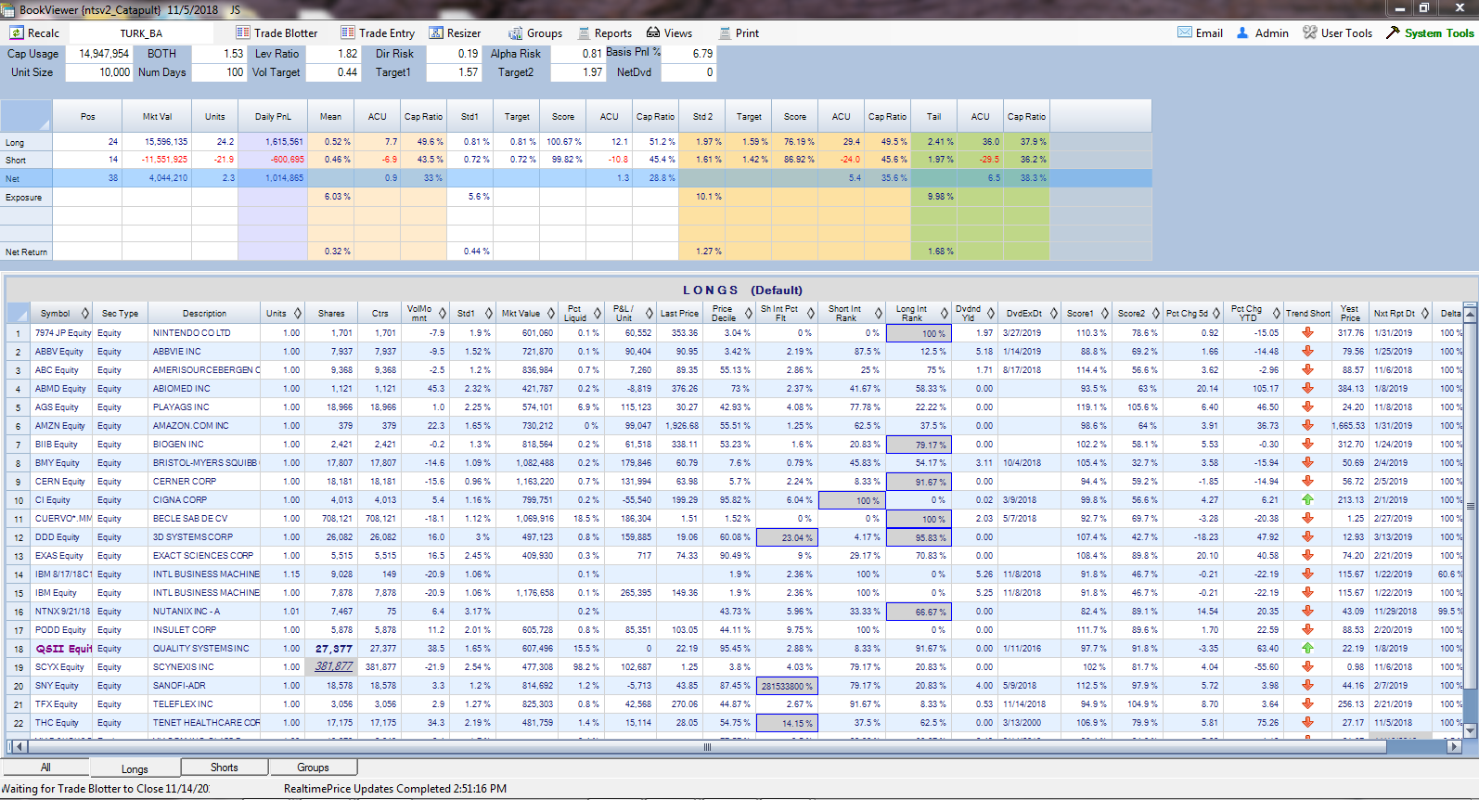Open the DvdExDt column filter
The width and height of the screenshot is (1479, 800).
coord(1056,314)
